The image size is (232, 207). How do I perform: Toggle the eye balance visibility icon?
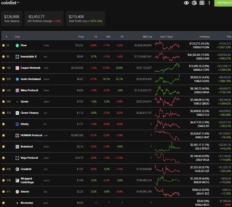186,3
